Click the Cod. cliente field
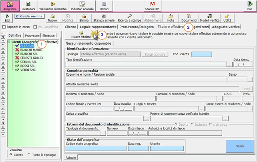 202,54
